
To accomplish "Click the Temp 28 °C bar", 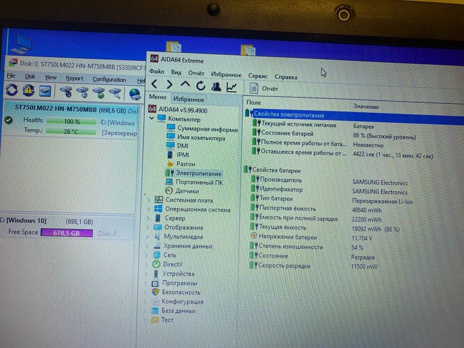I will tap(71, 131).
